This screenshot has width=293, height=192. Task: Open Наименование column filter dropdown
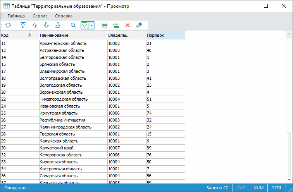coord(104,35)
